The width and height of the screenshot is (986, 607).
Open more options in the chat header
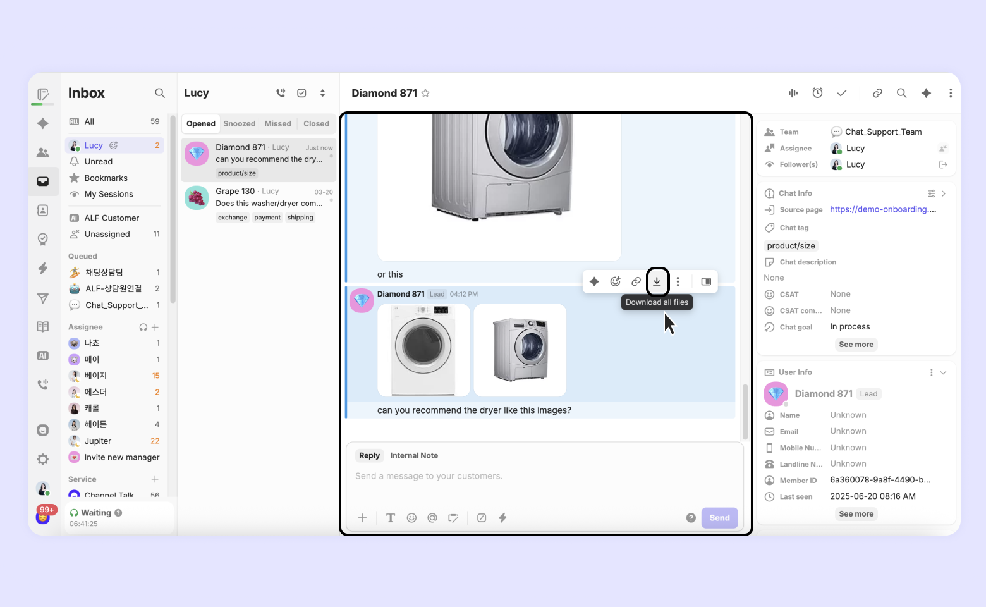pos(951,93)
